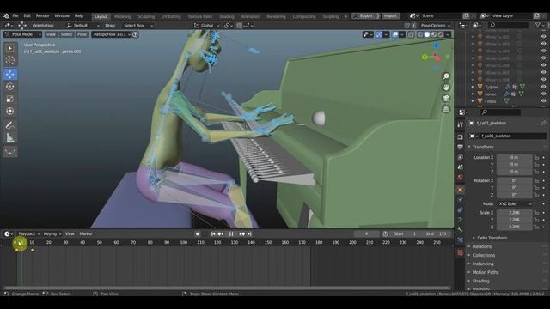
Task: Click the Blender logo menu icon
Action: click(x=6, y=16)
